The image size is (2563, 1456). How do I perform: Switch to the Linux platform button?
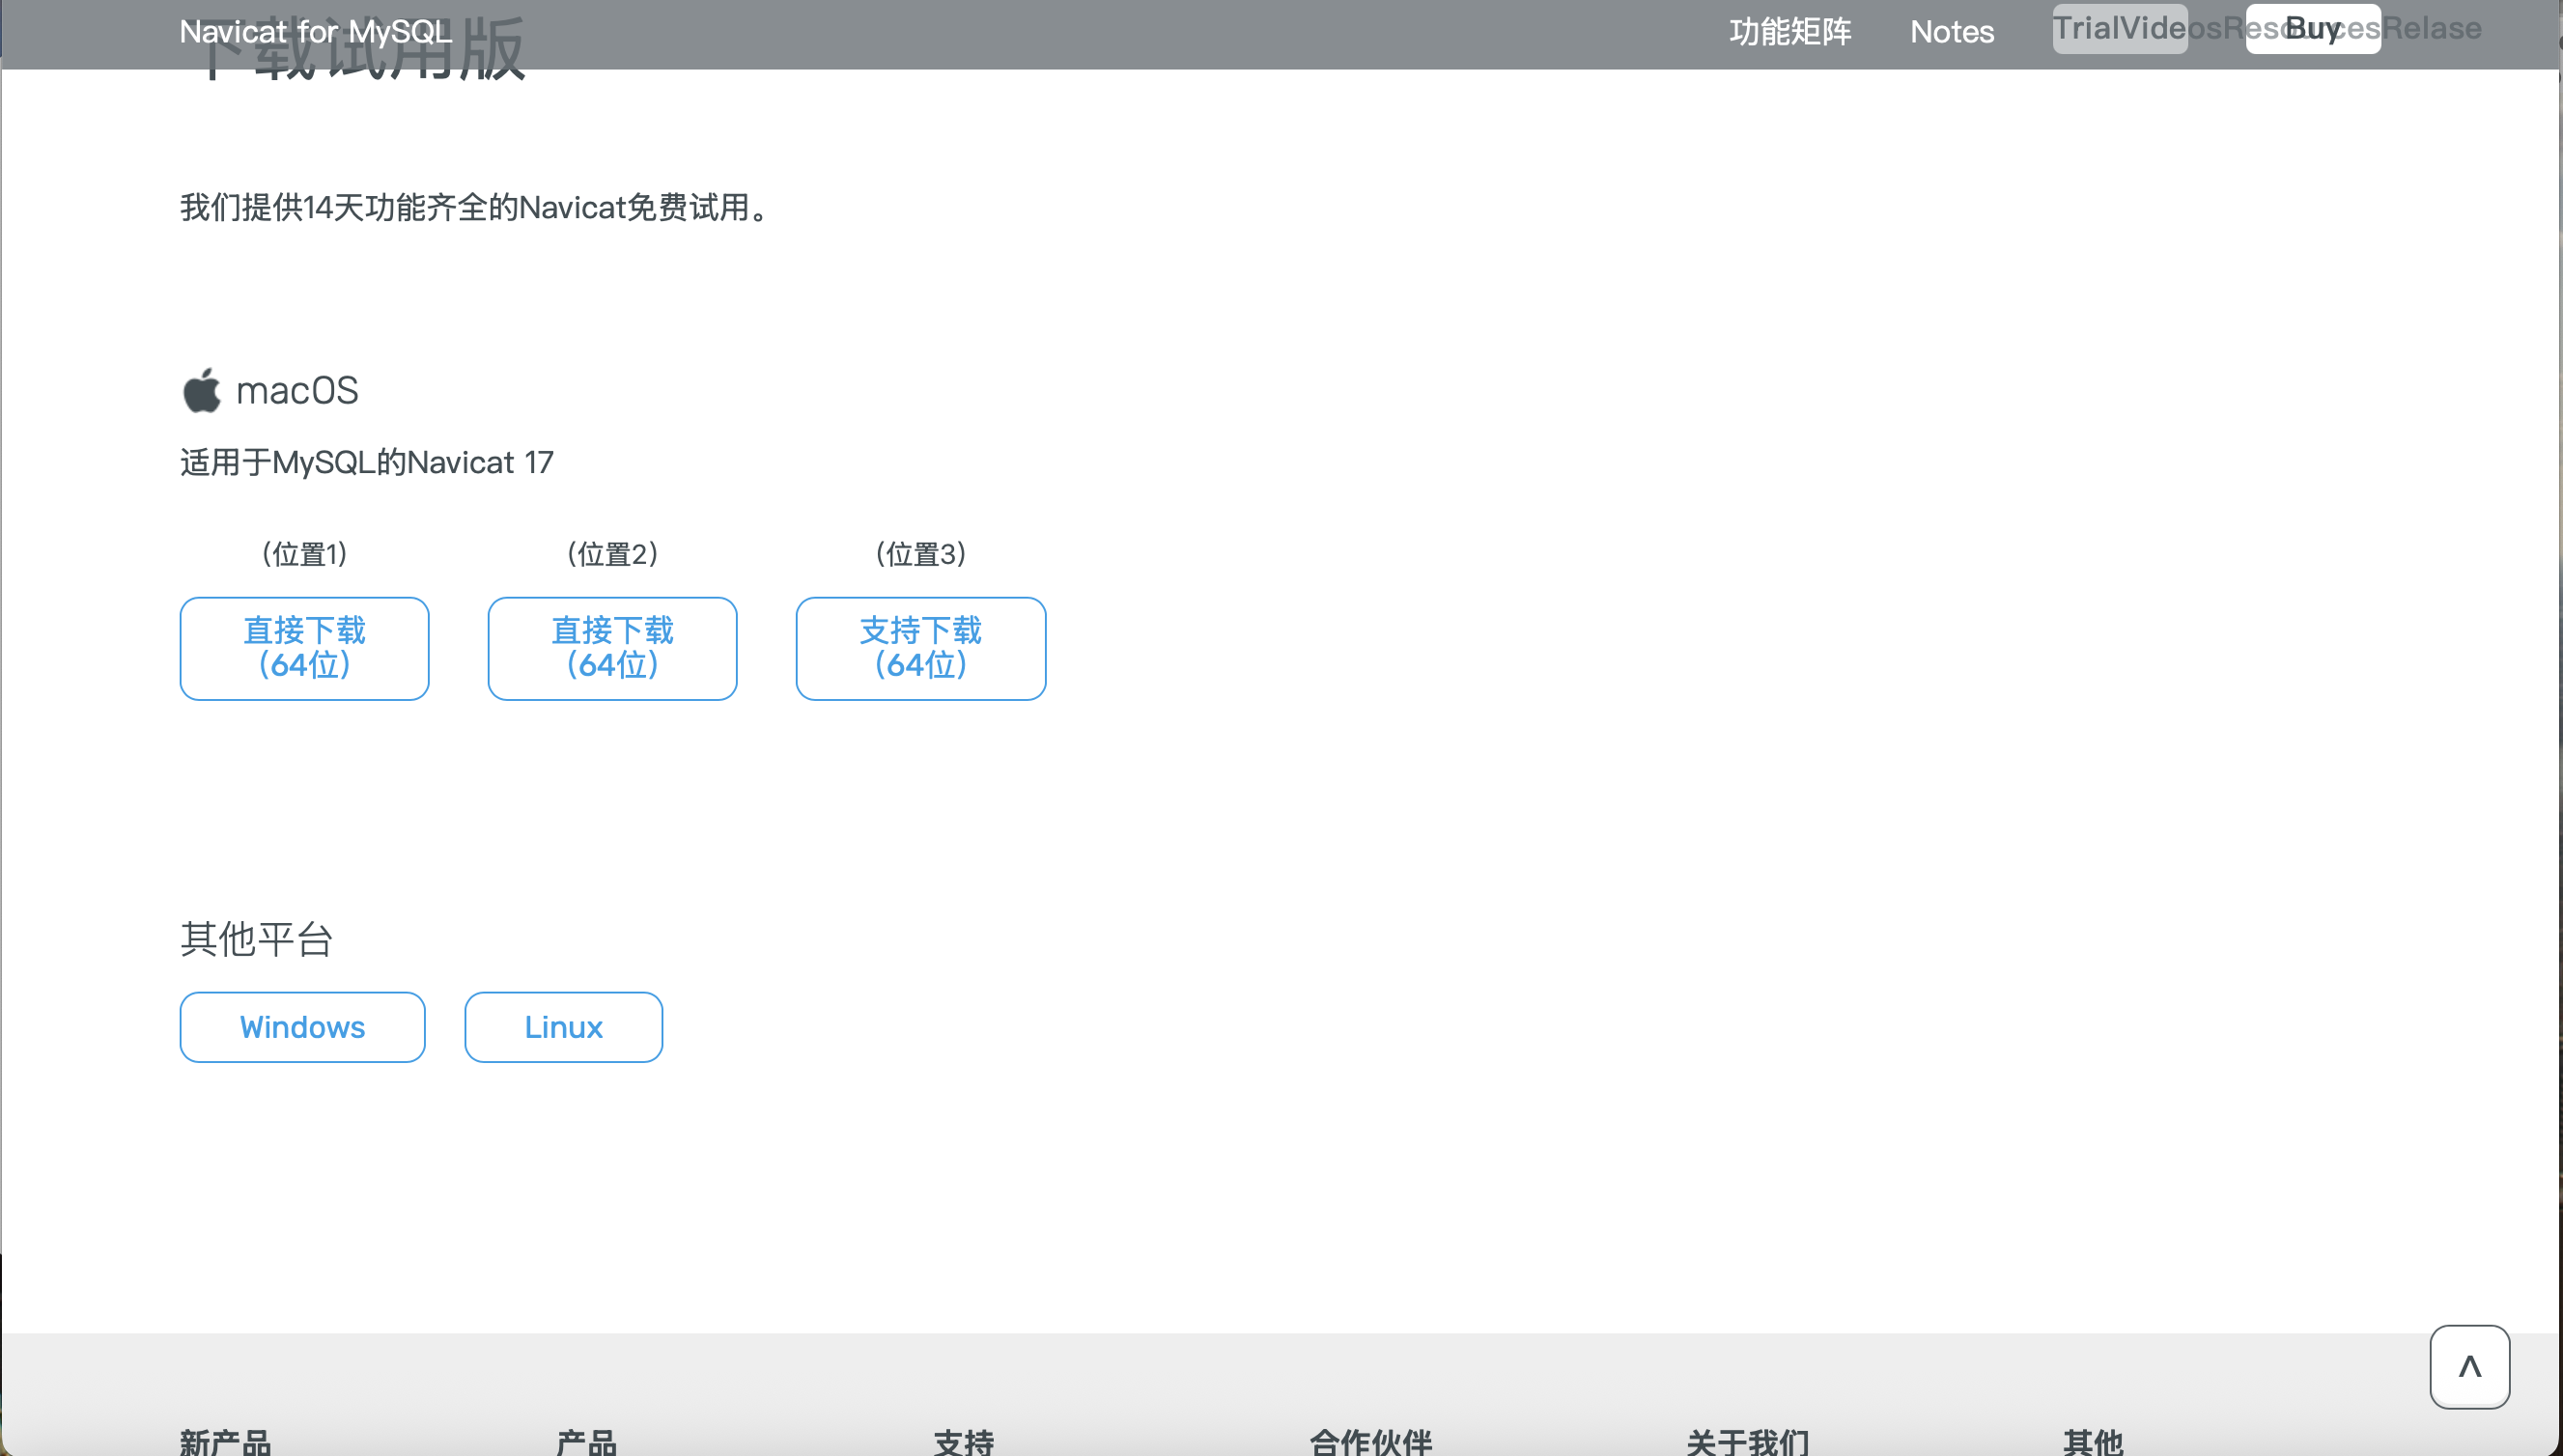click(x=563, y=1027)
